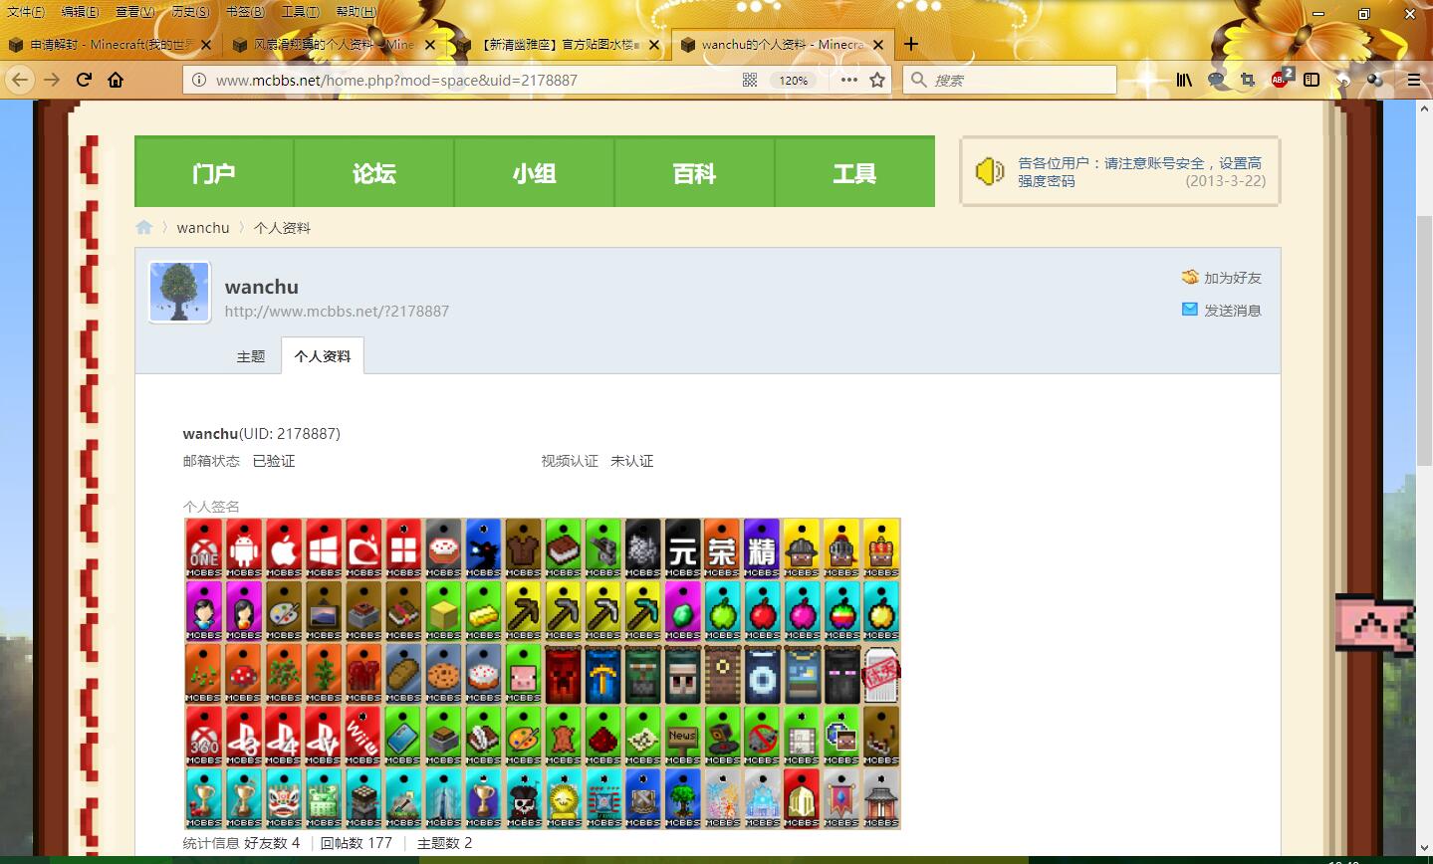Viewport: 1433px width, 864px height.
Task: Select the purple 精 badge
Action: [x=762, y=548]
